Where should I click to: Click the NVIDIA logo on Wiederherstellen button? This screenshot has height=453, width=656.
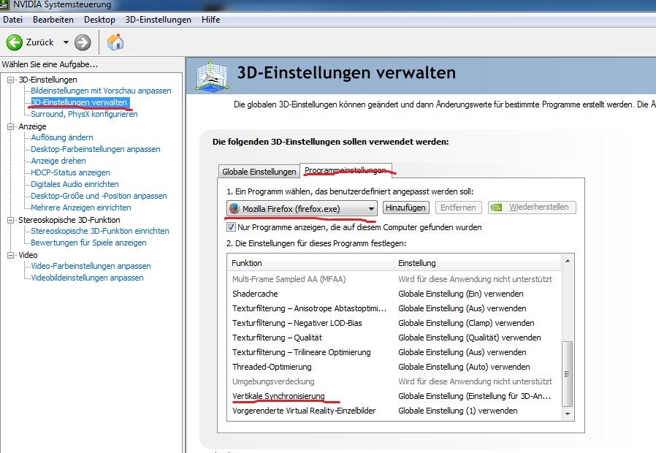click(496, 208)
